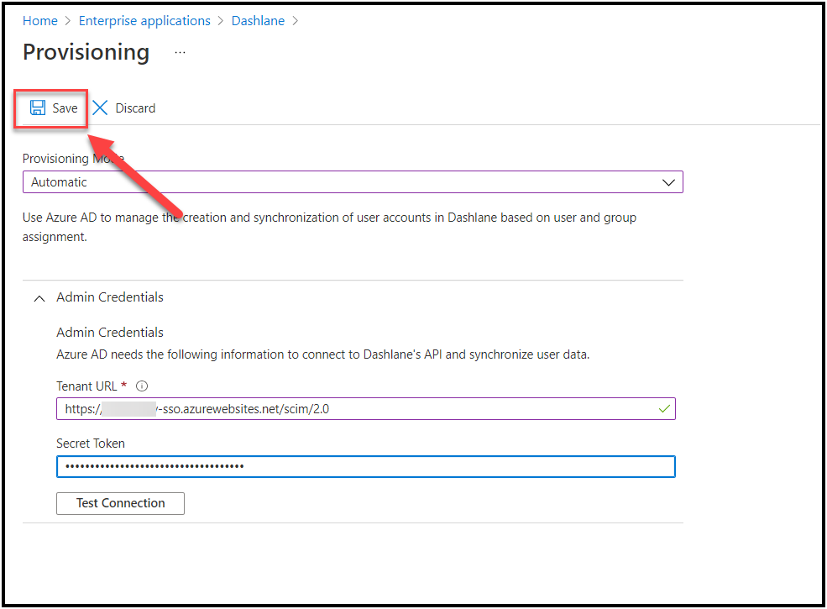This screenshot has height=609, width=827.
Task: Go to Home in the breadcrumb
Action: click(x=40, y=21)
